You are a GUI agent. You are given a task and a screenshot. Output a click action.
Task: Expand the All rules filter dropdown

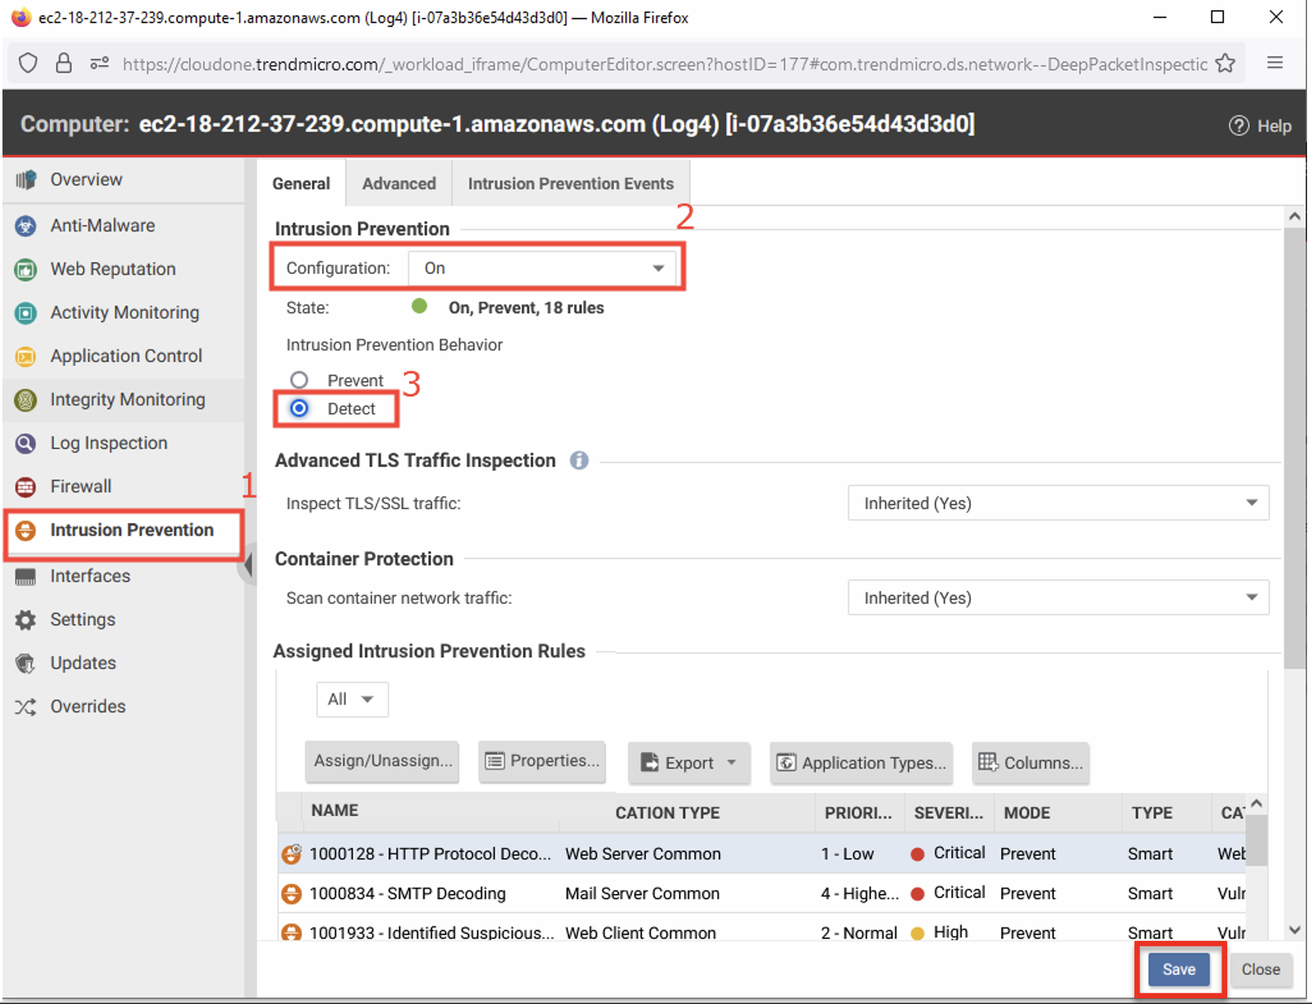tap(352, 699)
